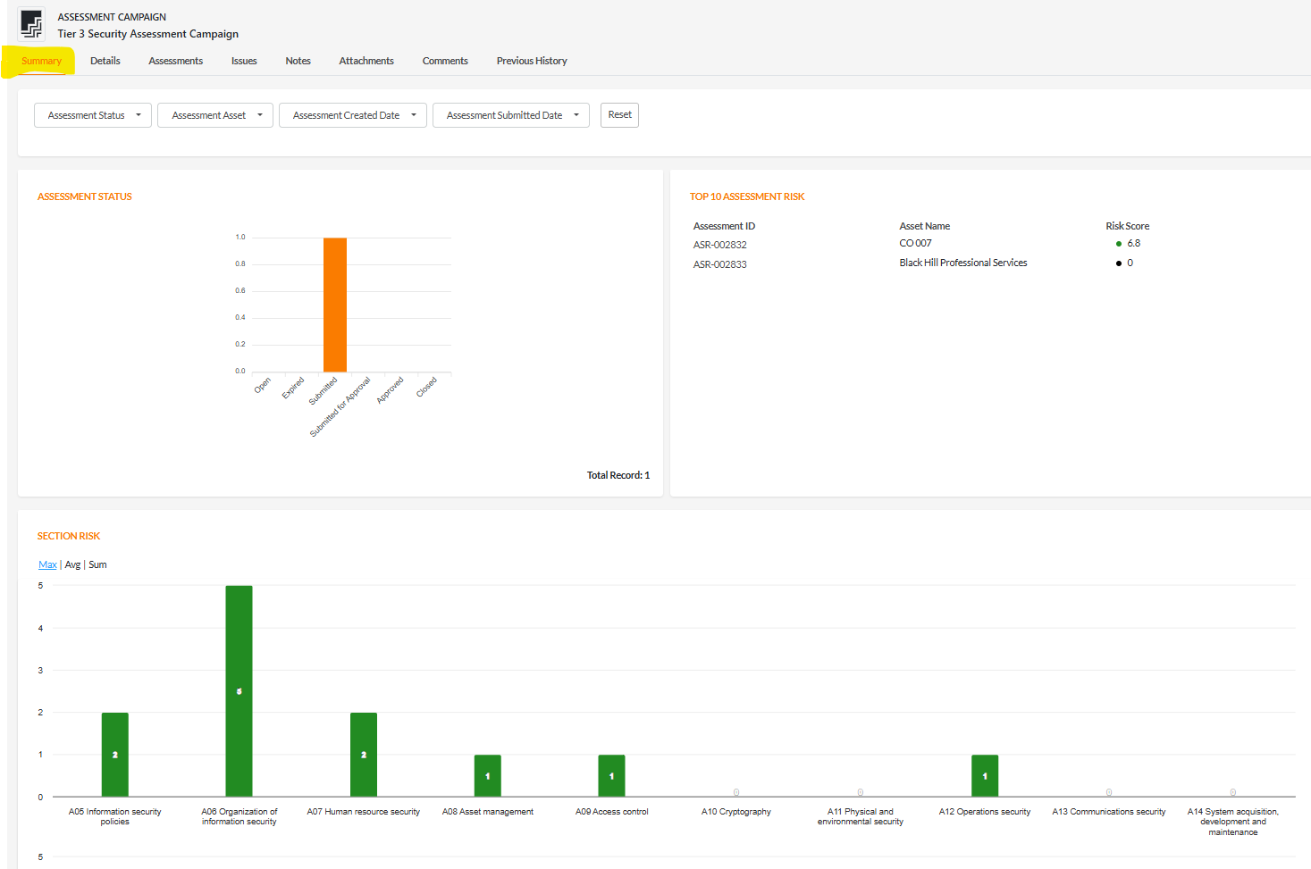
Task: Click the A06 Organization of information security bar
Action: (239, 691)
